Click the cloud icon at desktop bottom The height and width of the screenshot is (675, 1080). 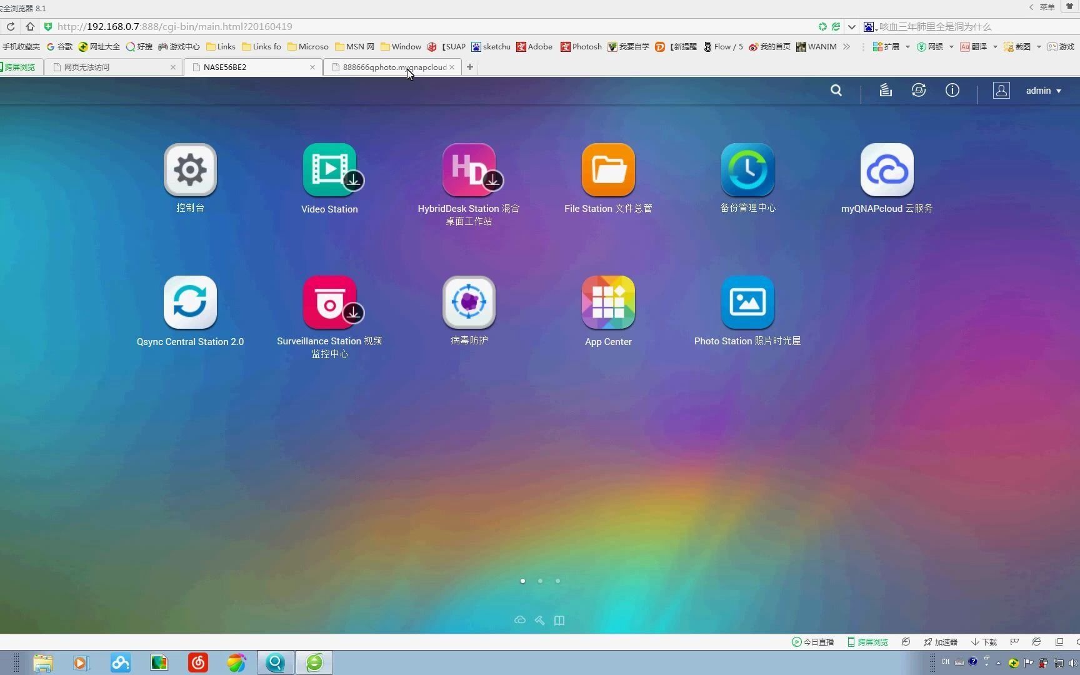coord(520,620)
